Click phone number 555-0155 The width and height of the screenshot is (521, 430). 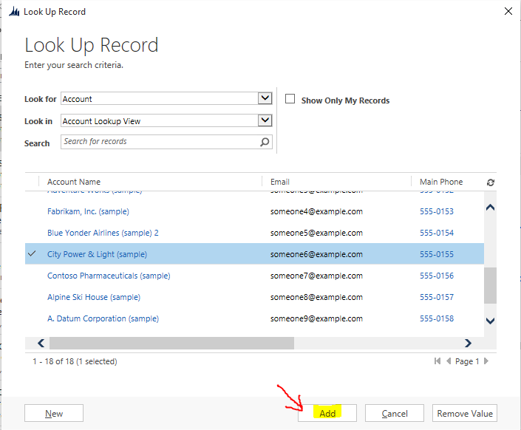click(x=437, y=254)
